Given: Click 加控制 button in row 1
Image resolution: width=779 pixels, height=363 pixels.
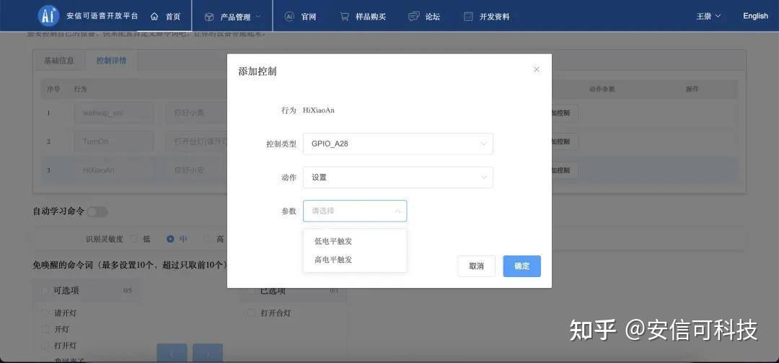Looking at the screenshot, I should click(564, 113).
